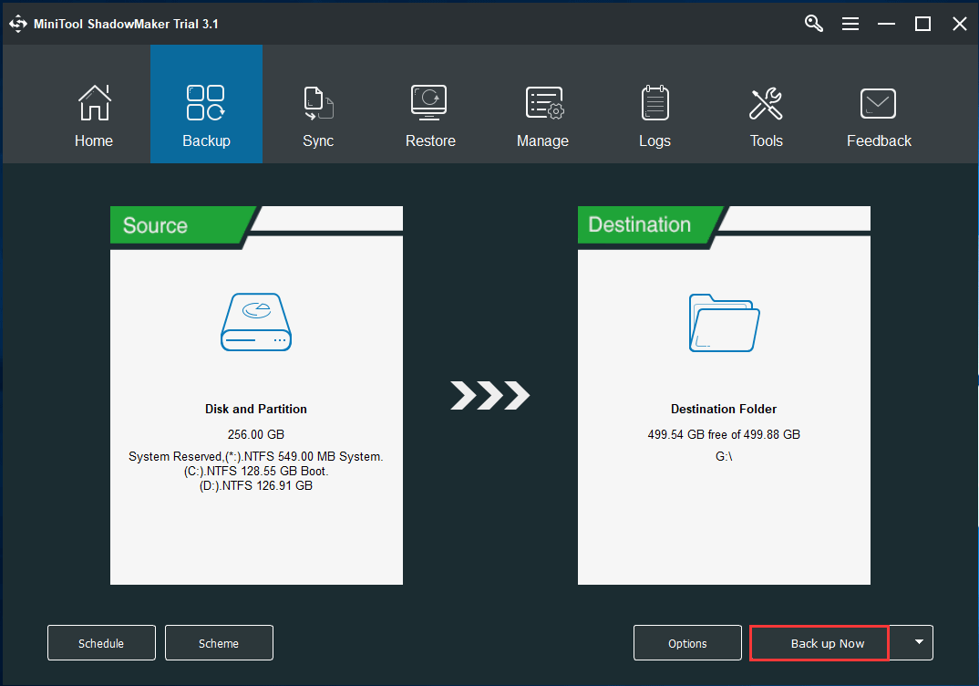Click Back up Now
Screen dimensions: 979x686
pyautogui.click(x=819, y=642)
